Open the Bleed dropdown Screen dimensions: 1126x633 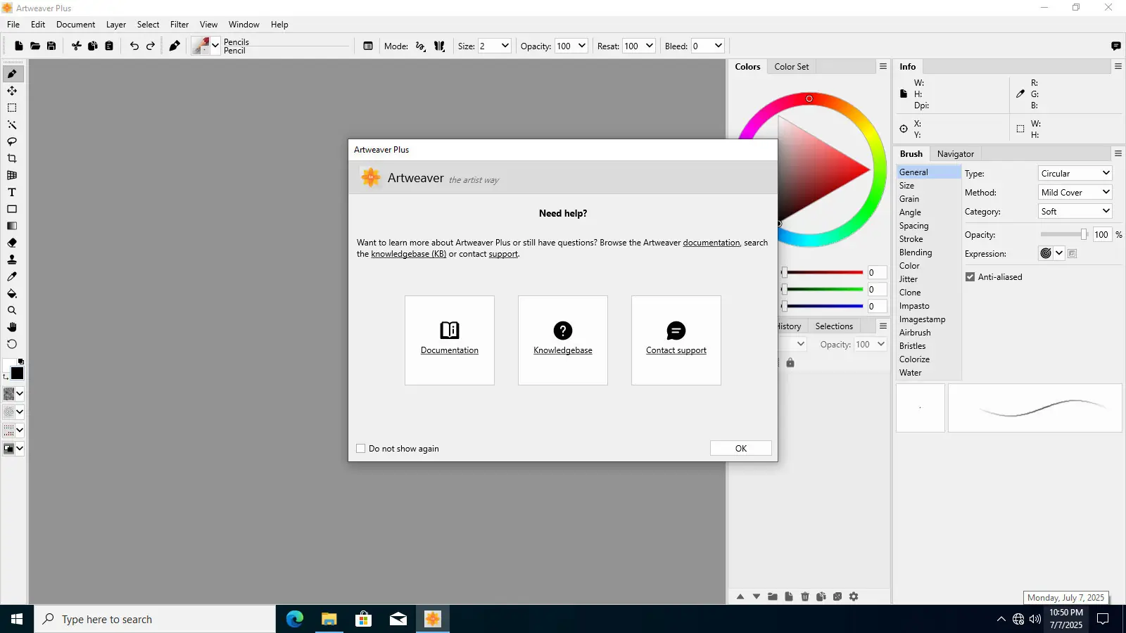tap(718, 46)
